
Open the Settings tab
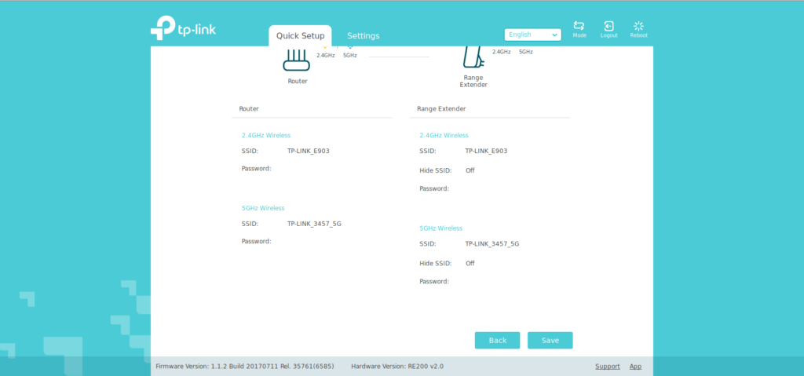click(x=363, y=36)
